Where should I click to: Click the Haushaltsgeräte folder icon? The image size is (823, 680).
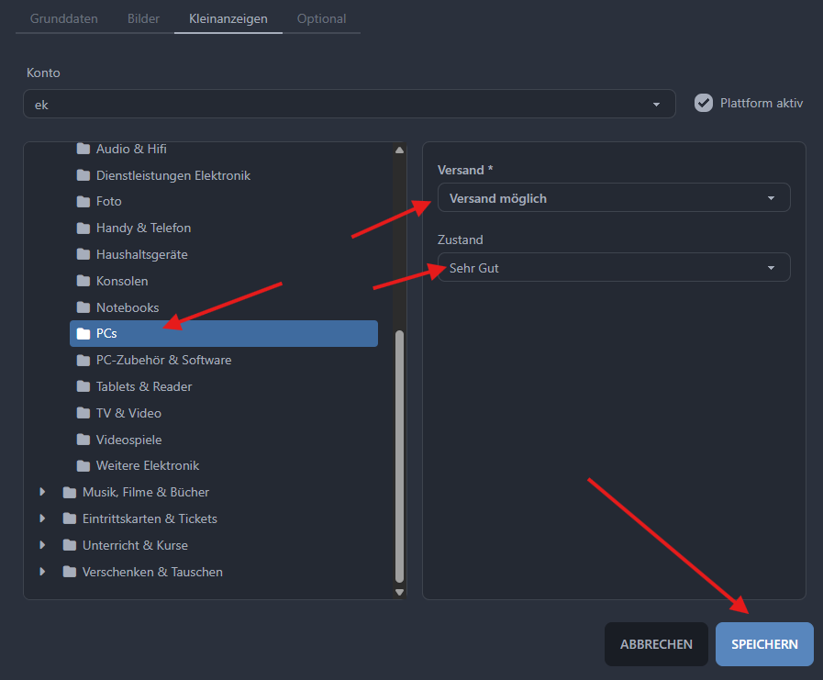pyautogui.click(x=83, y=254)
